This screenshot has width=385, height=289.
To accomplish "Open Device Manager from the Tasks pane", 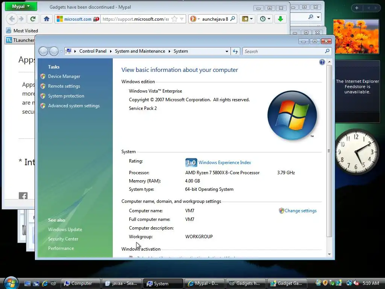I will pyautogui.click(x=64, y=76).
